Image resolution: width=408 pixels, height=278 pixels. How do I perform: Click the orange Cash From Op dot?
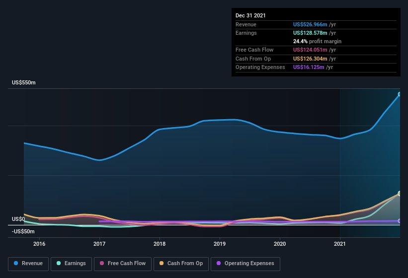tap(162, 264)
